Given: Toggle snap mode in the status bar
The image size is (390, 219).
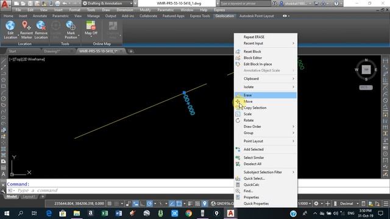Looking at the screenshot, I should (x=116, y=204).
